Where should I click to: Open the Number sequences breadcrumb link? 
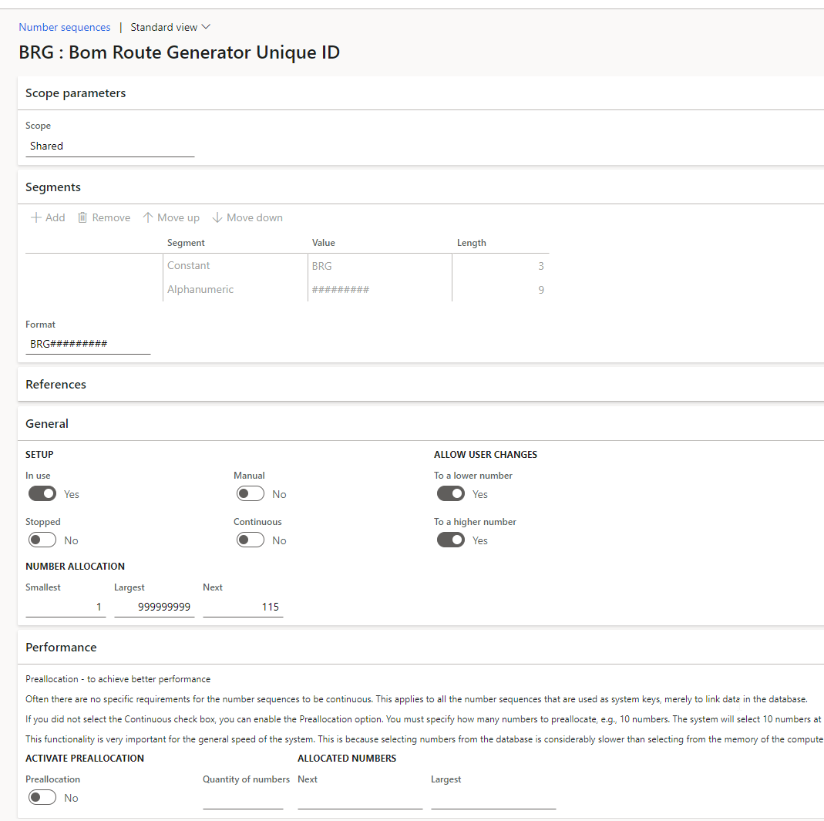point(65,27)
